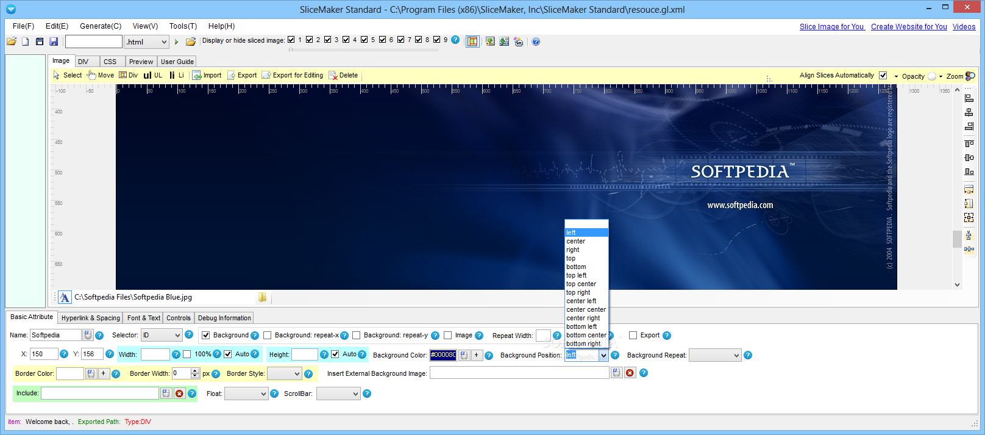
Task: Switch to the Preview tab
Action: (141, 62)
